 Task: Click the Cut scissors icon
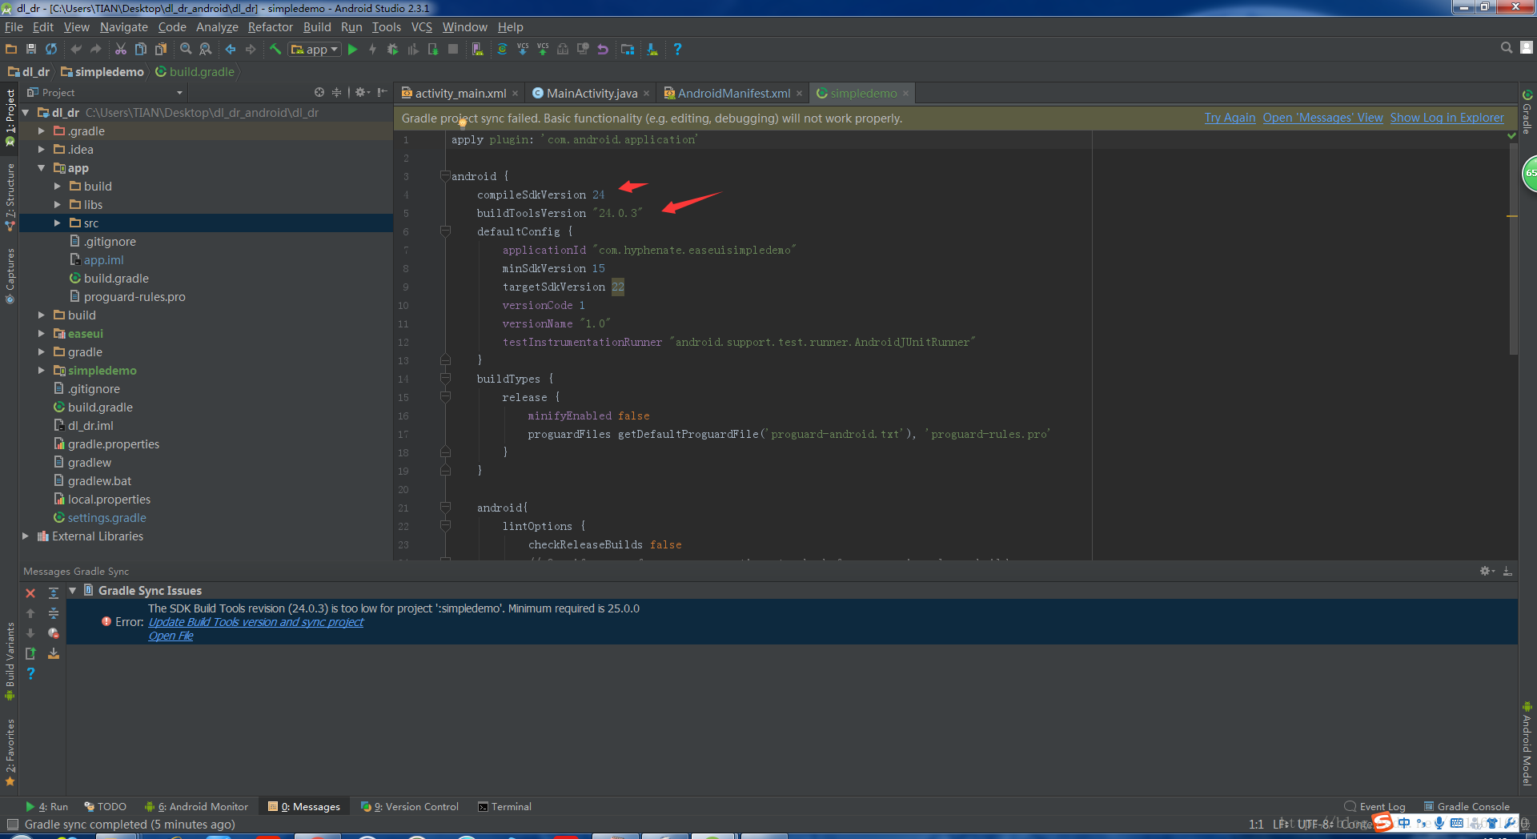coord(120,49)
